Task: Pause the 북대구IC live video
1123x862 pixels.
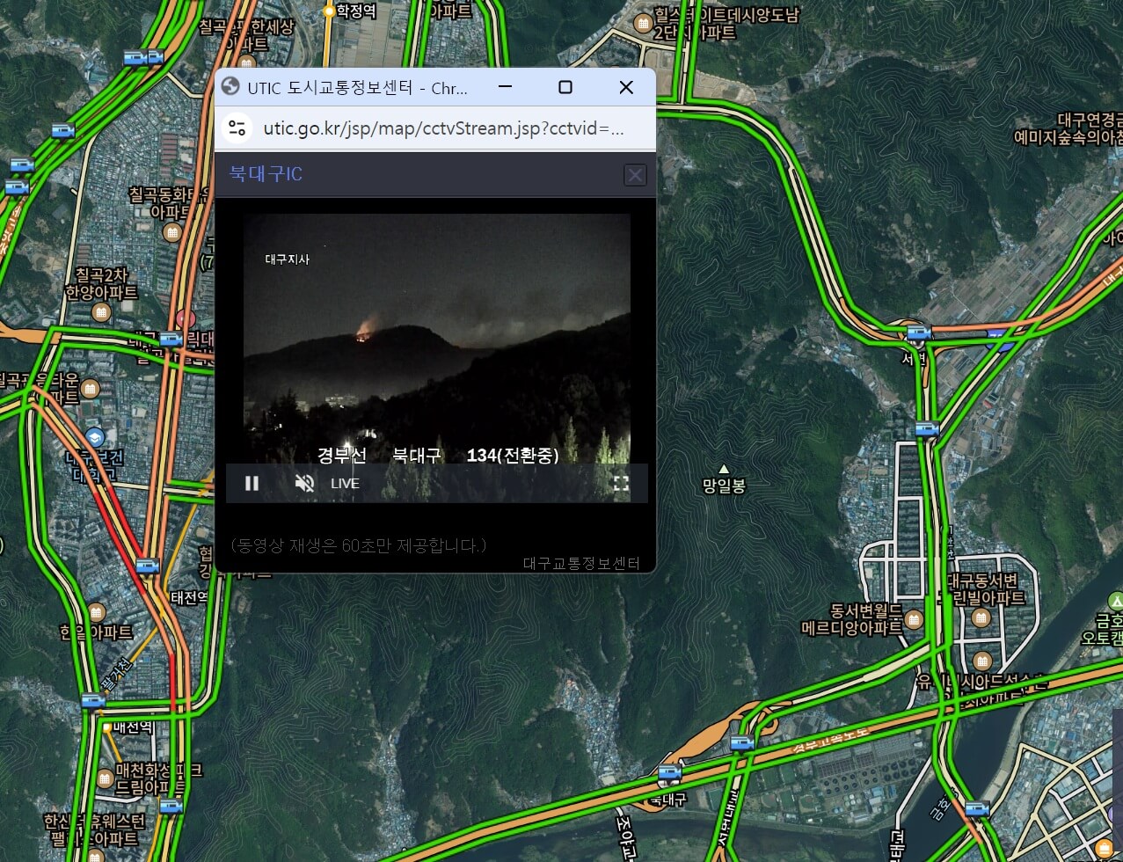Action: 252,483
